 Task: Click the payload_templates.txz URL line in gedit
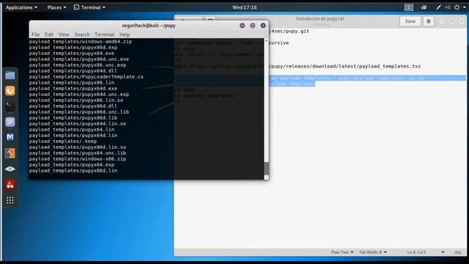[344, 67]
